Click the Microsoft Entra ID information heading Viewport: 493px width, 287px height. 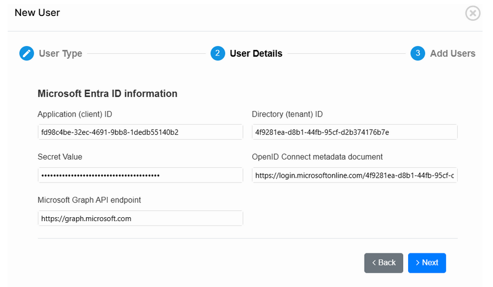click(x=107, y=93)
